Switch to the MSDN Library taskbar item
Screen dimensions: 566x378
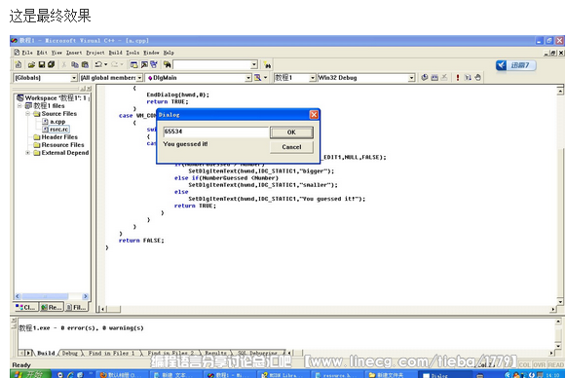[x=283, y=375]
